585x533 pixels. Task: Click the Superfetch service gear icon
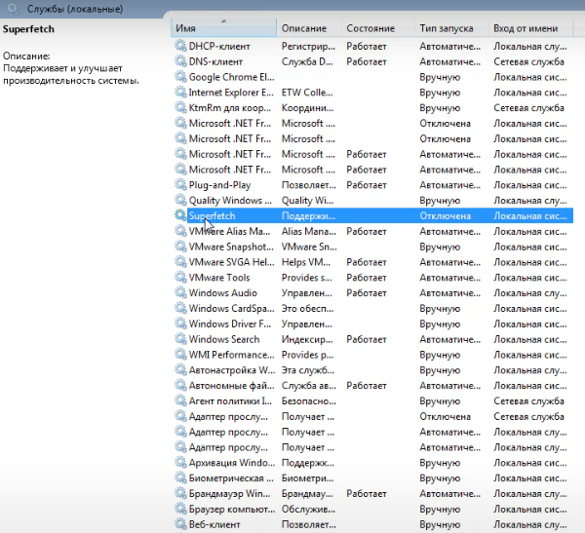180,215
